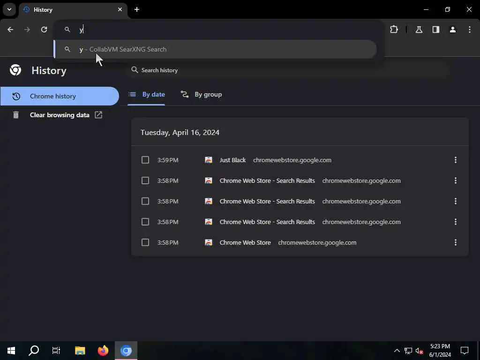Click the Chrome logo beside History
480x360 pixels.
pos(15,70)
